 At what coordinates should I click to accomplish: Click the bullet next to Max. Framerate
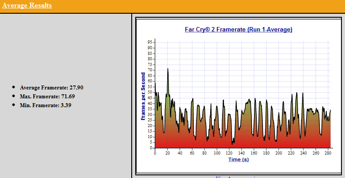[14, 96]
